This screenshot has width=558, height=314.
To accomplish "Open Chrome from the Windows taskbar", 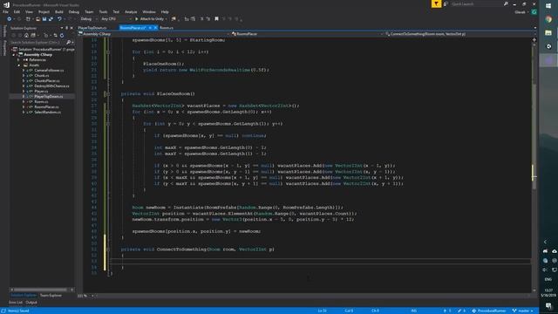I will [x=548, y=19].
